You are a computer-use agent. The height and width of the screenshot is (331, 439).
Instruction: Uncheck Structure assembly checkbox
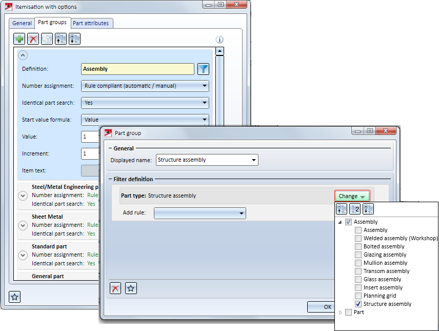tap(358, 304)
